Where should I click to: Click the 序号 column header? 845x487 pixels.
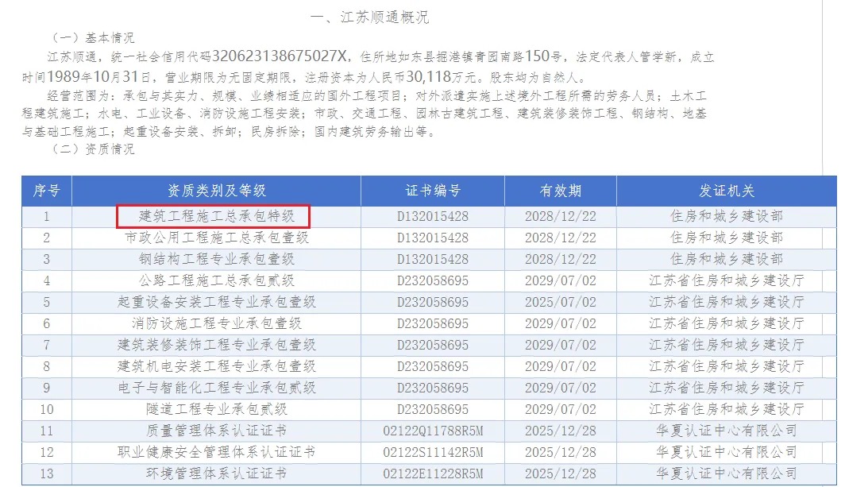click(x=46, y=191)
